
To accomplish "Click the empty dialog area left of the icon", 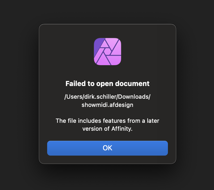I will tap(65, 52).
